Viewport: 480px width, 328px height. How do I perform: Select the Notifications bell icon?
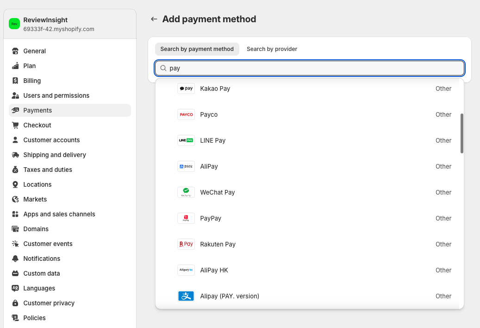pos(15,259)
